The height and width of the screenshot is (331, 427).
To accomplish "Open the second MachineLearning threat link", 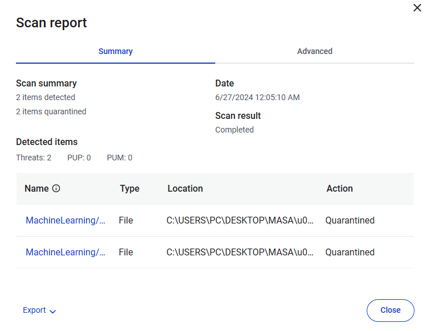I will (x=65, y=253).
